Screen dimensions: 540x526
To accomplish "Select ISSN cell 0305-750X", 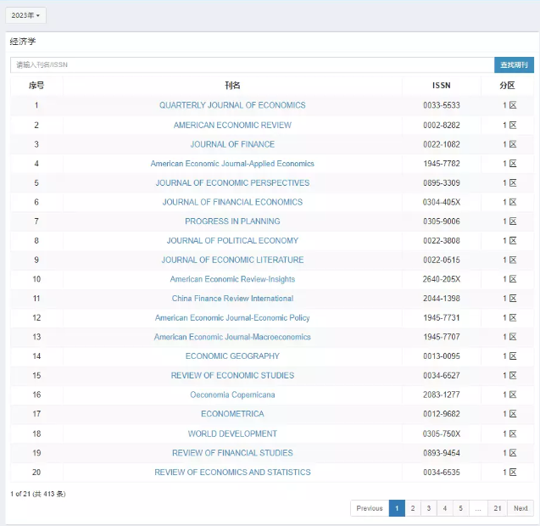I will [x=441, y=434].
